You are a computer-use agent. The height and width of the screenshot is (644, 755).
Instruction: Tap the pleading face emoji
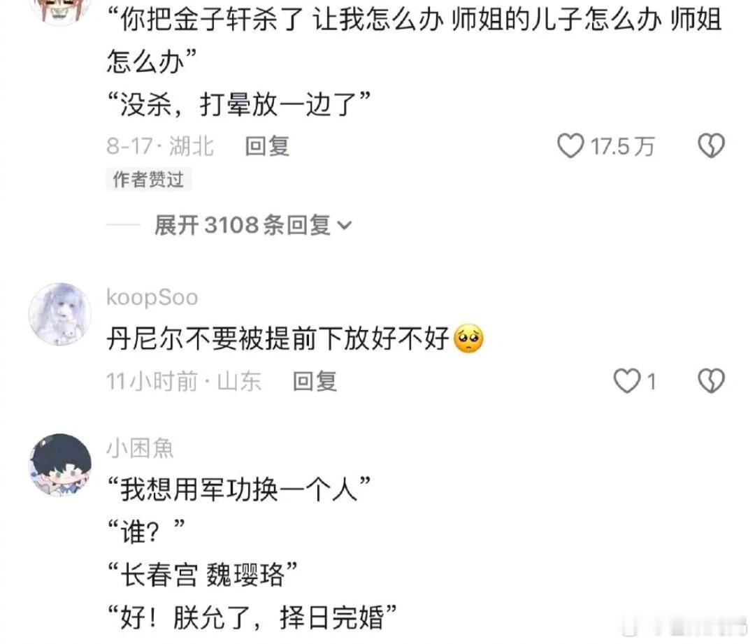(x=468, y=338)
